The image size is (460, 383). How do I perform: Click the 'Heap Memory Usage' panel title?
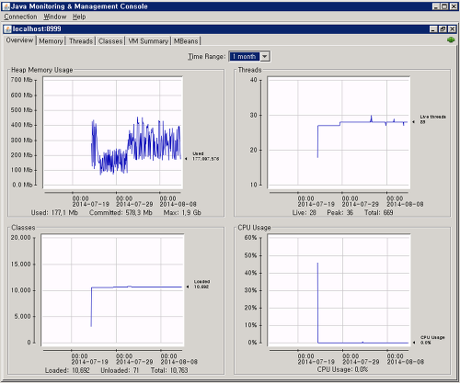coord(42,70)
